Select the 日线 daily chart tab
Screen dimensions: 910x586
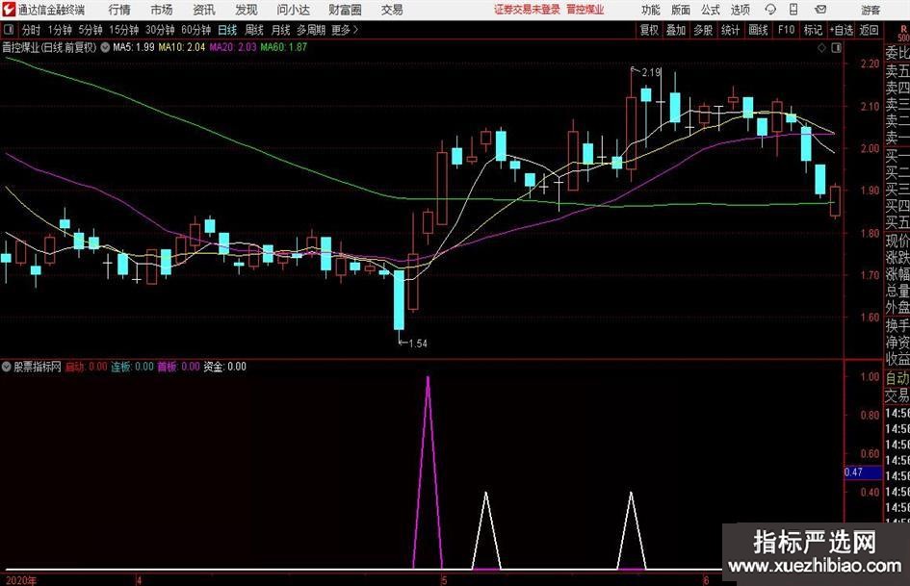coord(227,30)
